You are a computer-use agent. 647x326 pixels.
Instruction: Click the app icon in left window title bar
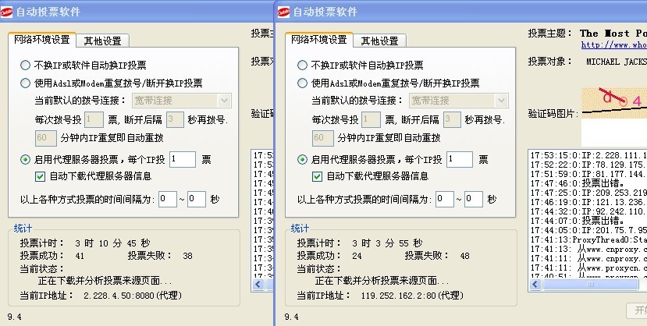click(x=7, y=12)
